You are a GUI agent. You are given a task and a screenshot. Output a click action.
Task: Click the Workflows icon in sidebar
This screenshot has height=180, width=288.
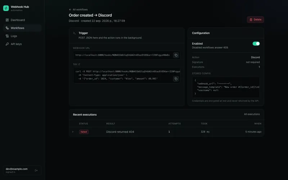(x=7, y=28)
